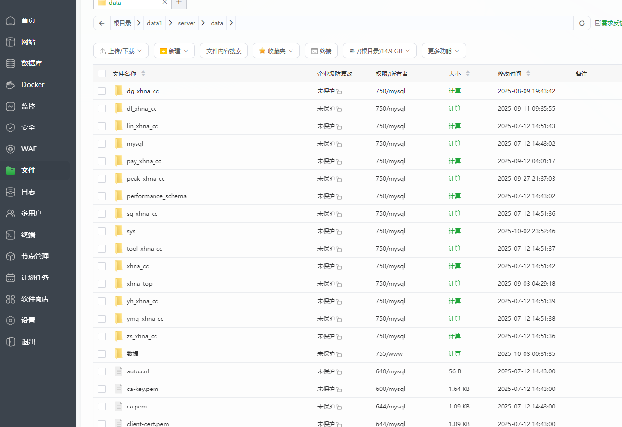Click the back navigation arrow
The height and width of the screenshot is (427, 622).
[101, 23]
